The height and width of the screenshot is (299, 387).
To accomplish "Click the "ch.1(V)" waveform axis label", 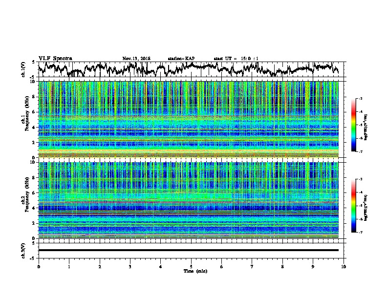I will point(23,69).
